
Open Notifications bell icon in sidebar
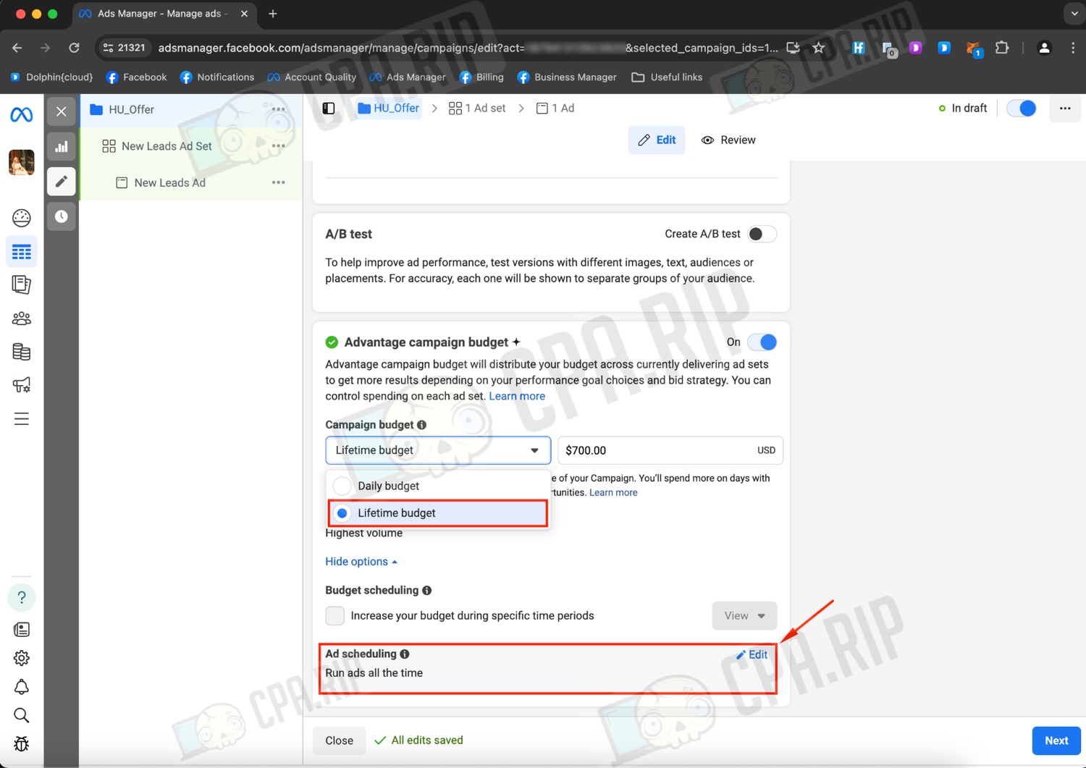(21, 686)
